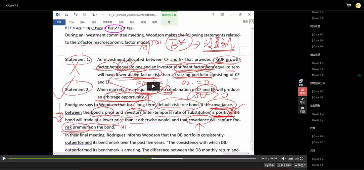
Task: Open Case 3-7 under 企业理财
Action: tap(318, 120)
